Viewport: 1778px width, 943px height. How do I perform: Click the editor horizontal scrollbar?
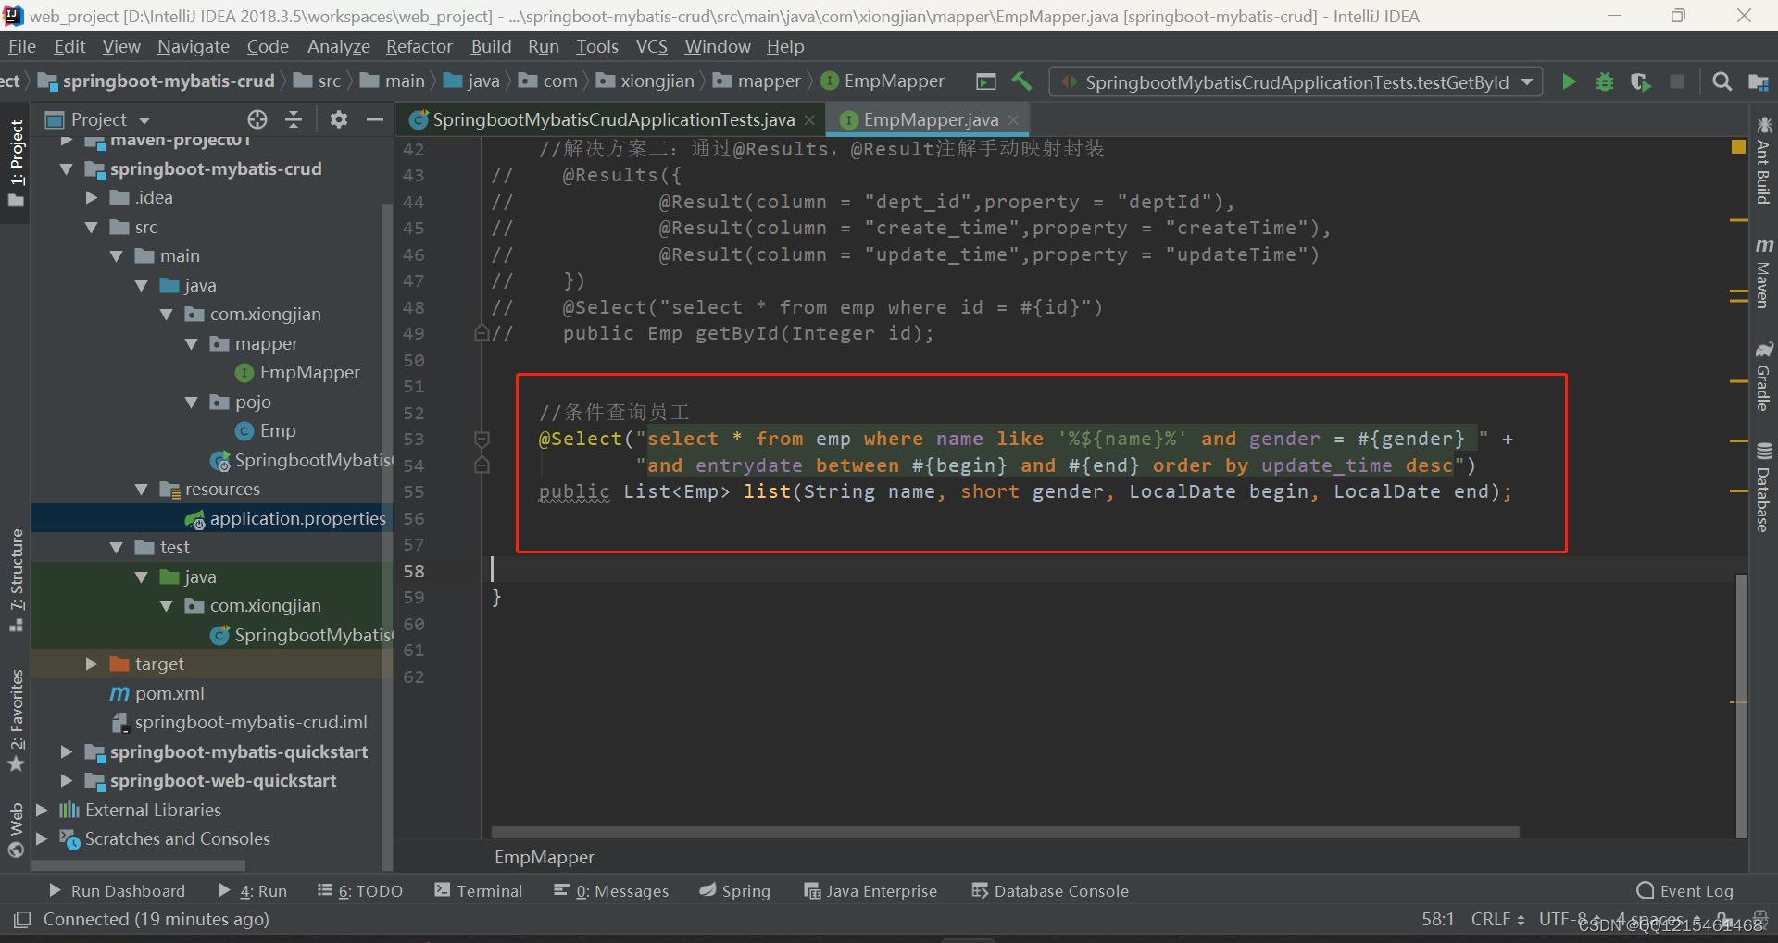[1005, 832]
